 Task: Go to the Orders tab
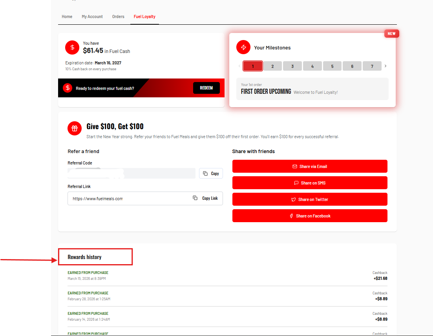click(118, 16)
